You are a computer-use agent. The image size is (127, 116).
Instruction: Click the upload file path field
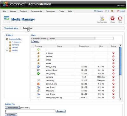pos(30,111)
